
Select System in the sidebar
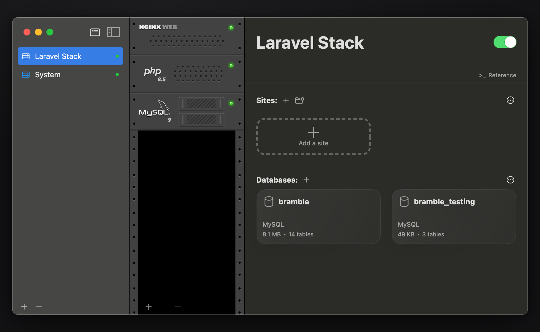coord(71,75)
